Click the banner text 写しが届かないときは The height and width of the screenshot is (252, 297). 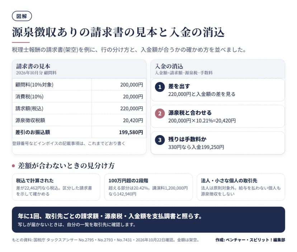(x=77, y=225)
